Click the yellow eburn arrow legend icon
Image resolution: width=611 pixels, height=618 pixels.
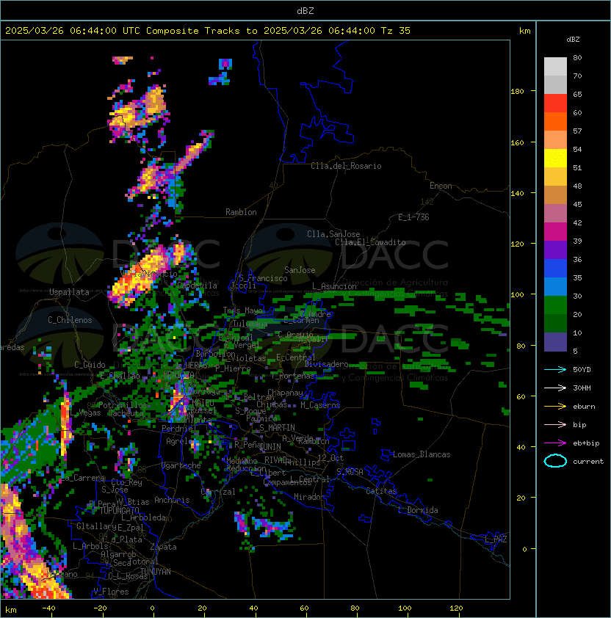(555, 407)
